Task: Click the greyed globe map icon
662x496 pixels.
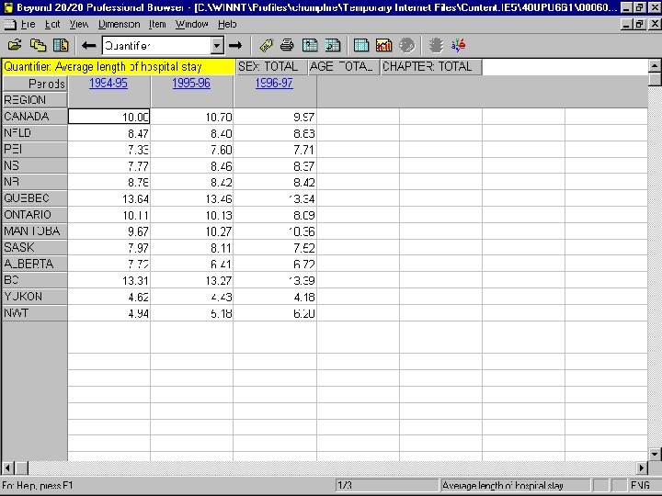Action: click(x=407, y=45)
